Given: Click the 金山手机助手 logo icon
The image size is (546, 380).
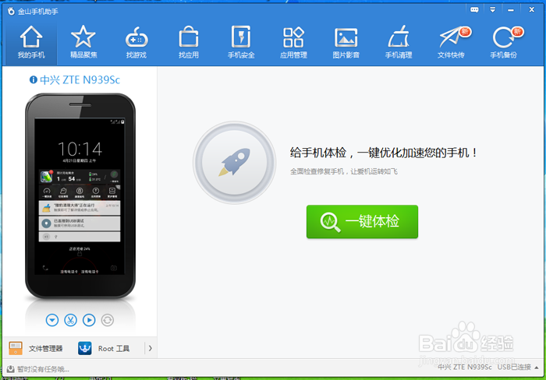Looking at the screenshot, I should (x=11, y=11).
